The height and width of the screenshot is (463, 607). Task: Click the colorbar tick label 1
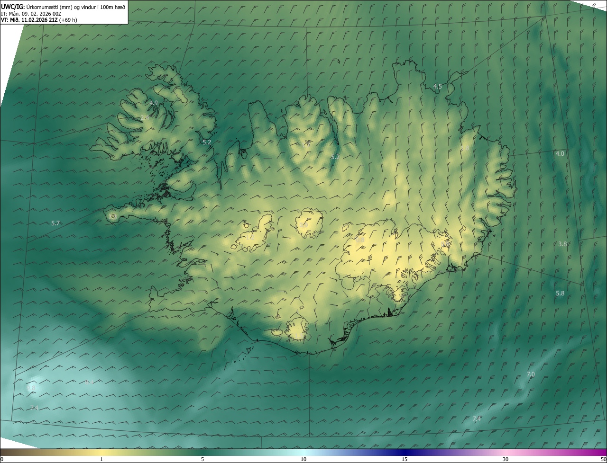(101, 459)
